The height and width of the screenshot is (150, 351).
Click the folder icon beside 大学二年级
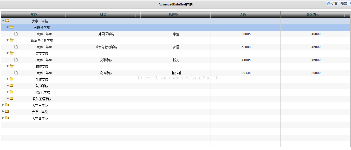(7, 111)
